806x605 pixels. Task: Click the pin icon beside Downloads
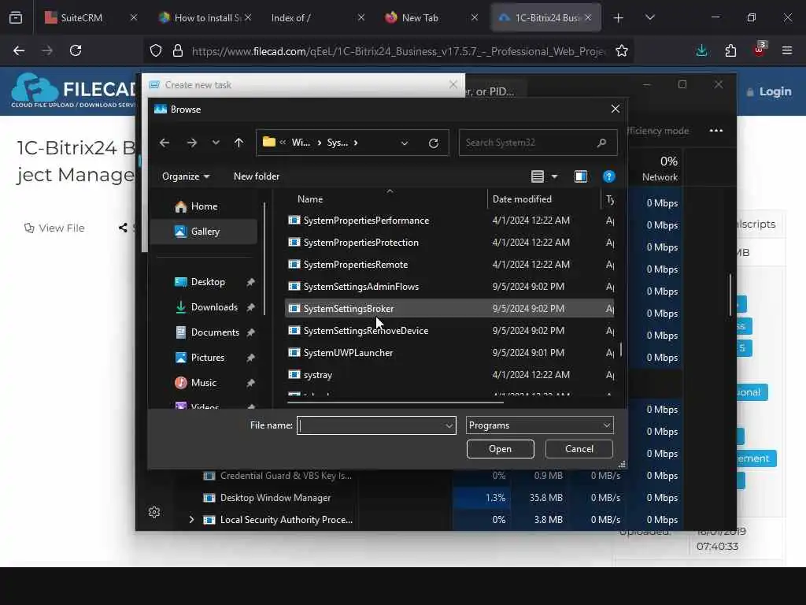[250, 307]
